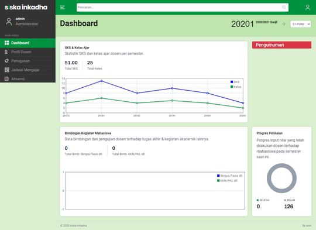Click the Administrator role text
316x230 pixels.
tap(27, 24)
